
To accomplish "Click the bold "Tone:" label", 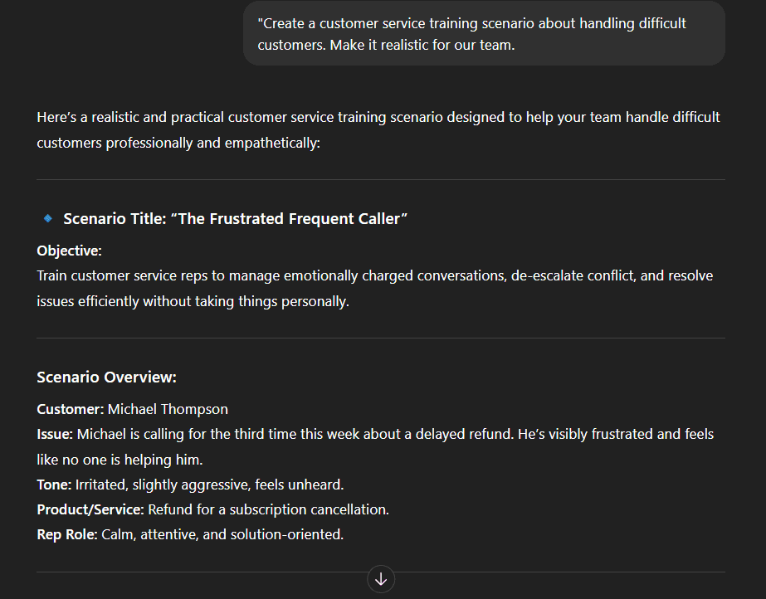I will 54,485.
